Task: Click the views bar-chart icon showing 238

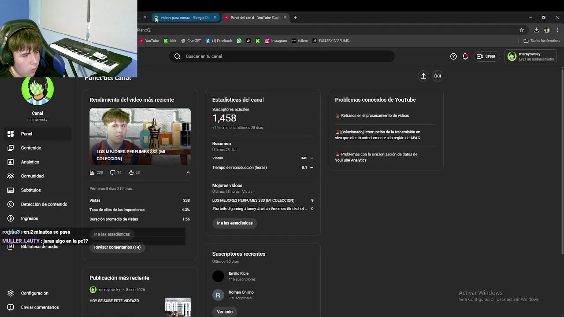Action: point(92,173)
